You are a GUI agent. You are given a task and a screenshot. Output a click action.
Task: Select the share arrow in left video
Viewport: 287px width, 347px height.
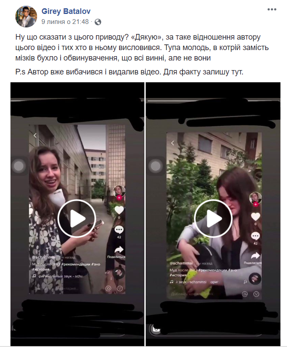tap(119, 250)
